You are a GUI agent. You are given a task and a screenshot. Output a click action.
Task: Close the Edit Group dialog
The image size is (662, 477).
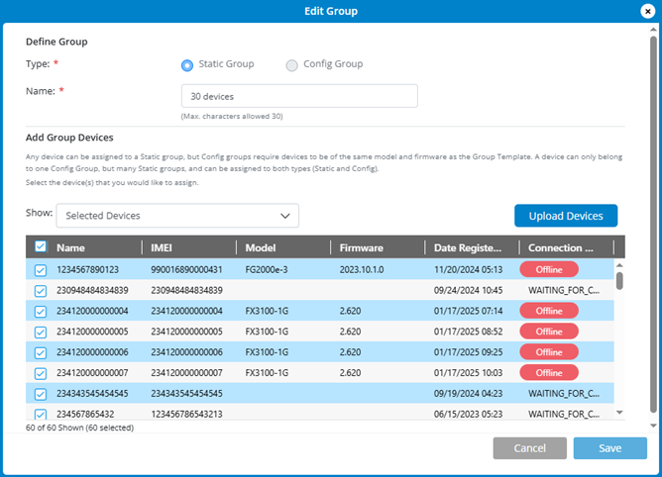click(x=647, y=11)
